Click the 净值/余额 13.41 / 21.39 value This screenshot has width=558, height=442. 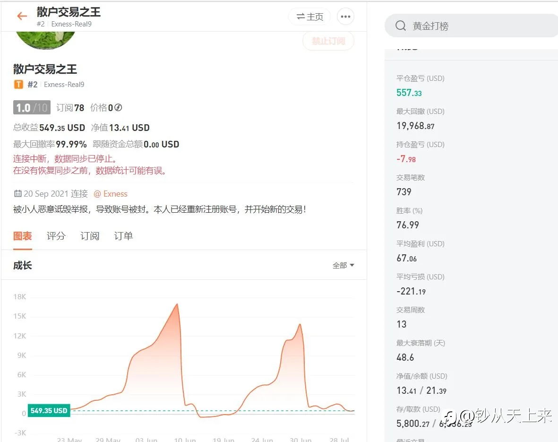pos(421,390)
